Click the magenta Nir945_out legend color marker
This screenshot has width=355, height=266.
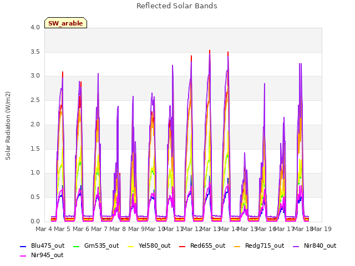coord(23,255)
